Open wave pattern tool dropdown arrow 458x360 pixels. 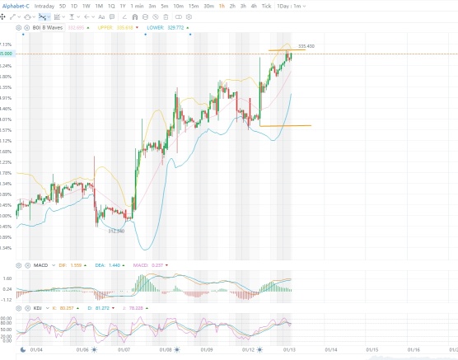(x=49, y=17)
